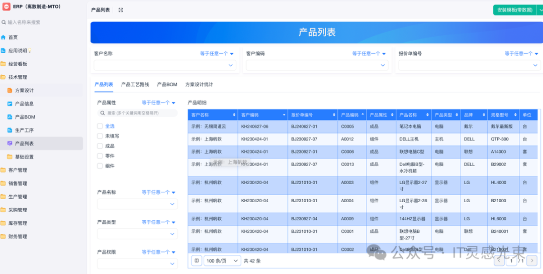
Task: Click the column layout icon beside page size
Action: click(x=197, y=260)
